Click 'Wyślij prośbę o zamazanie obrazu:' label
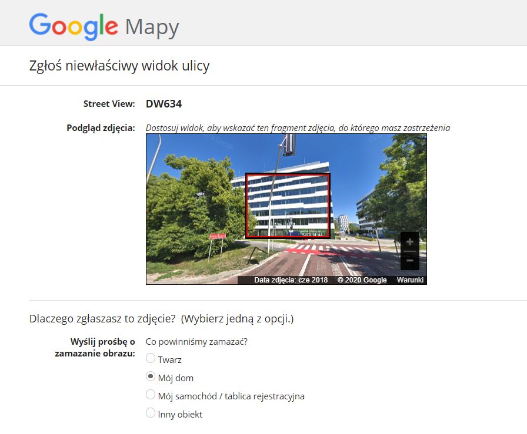This screenshot has width=527, height=434. [95, 348]
